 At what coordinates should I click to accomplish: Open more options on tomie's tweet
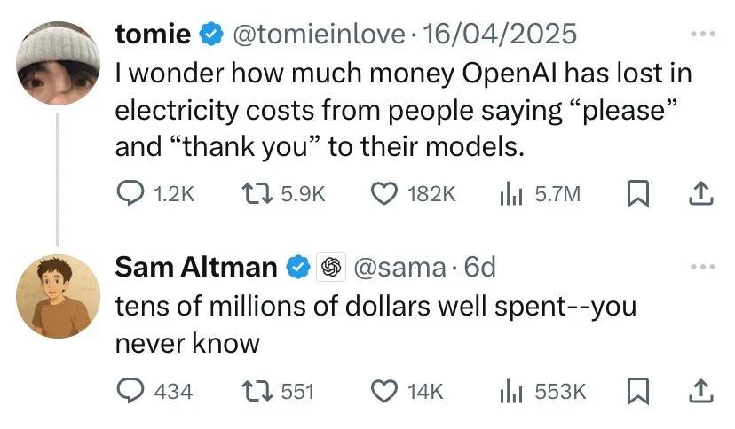pyautogui.click(x=701, y=35)
